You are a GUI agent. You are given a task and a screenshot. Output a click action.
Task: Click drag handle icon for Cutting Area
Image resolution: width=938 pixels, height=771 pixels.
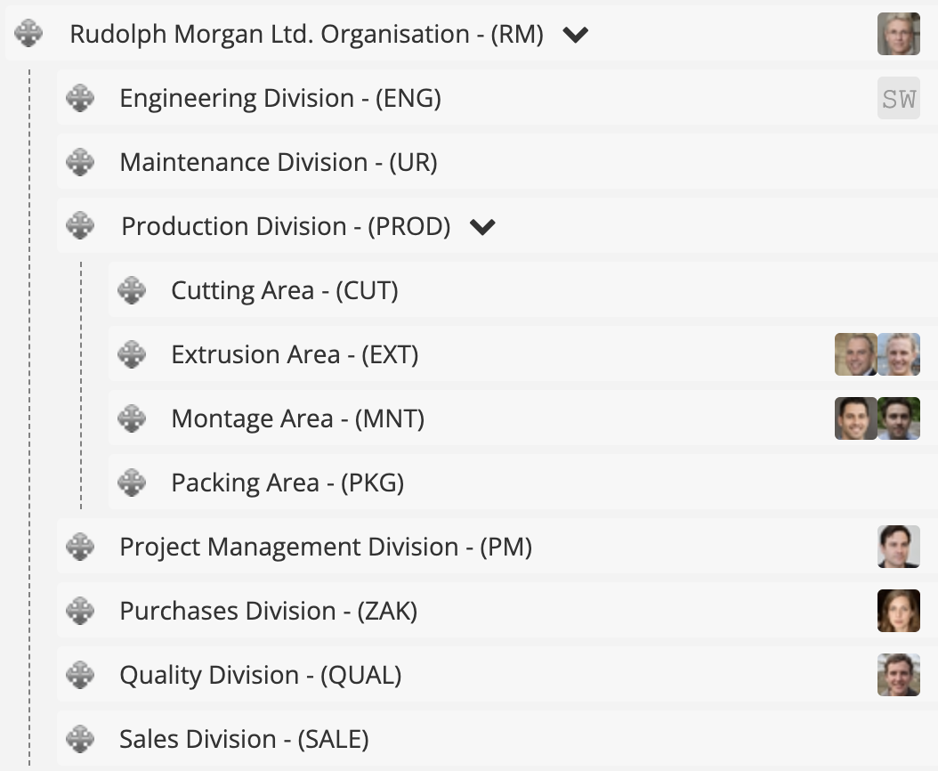point(132,290)
